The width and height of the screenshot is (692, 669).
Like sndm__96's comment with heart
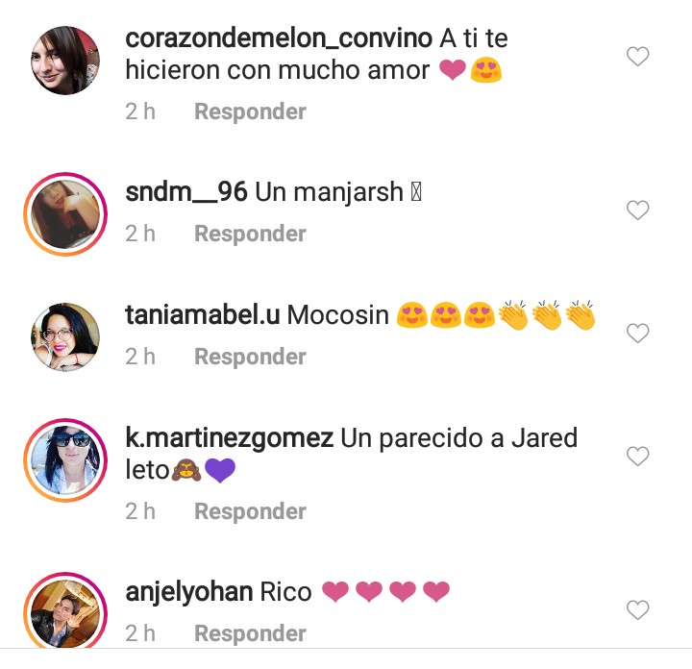(638, 211)
